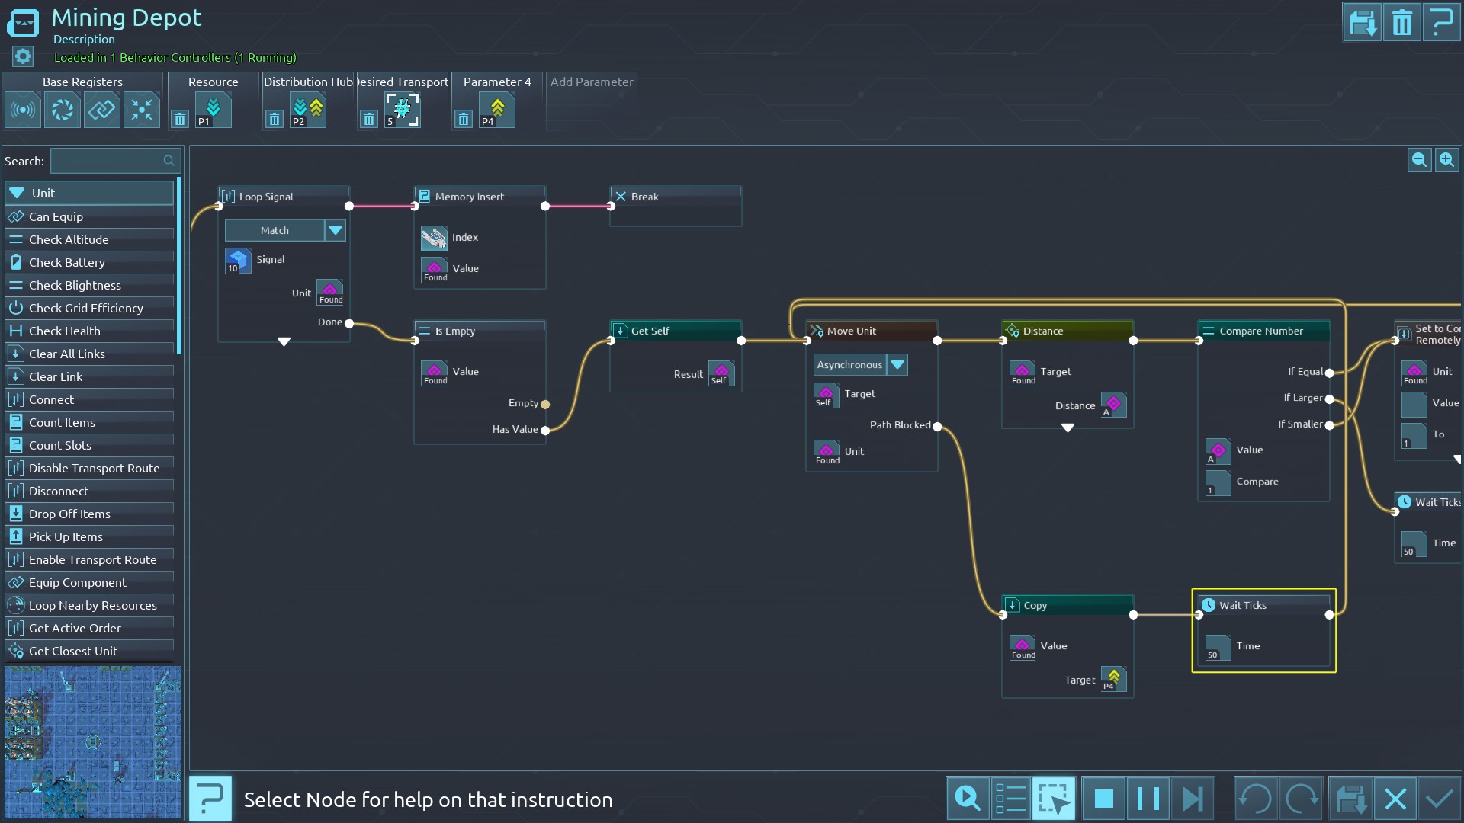The height and width of the screenshot is (823, 1464).
Task: Click the trash icon in top-right toolbar
Action: coord(1401,23)
